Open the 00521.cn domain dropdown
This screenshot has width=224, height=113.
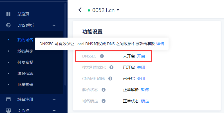[118, 10]
